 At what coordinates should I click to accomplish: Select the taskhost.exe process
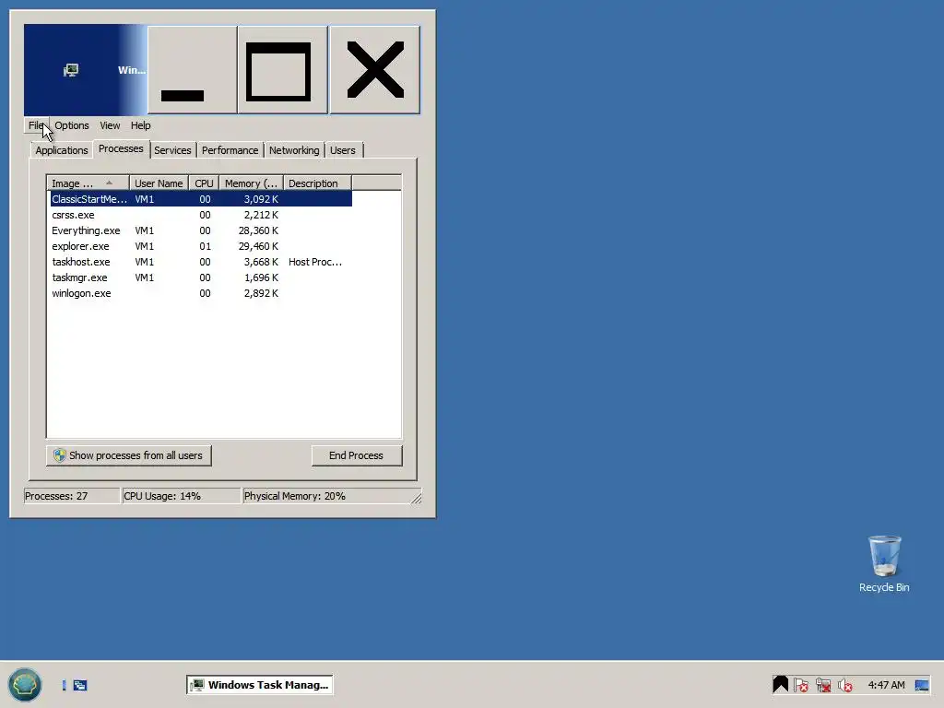[201, 262]
